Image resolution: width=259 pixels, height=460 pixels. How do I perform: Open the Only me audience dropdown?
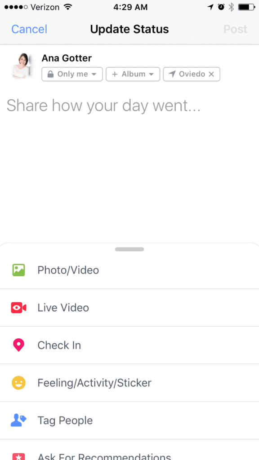[71, 74]
